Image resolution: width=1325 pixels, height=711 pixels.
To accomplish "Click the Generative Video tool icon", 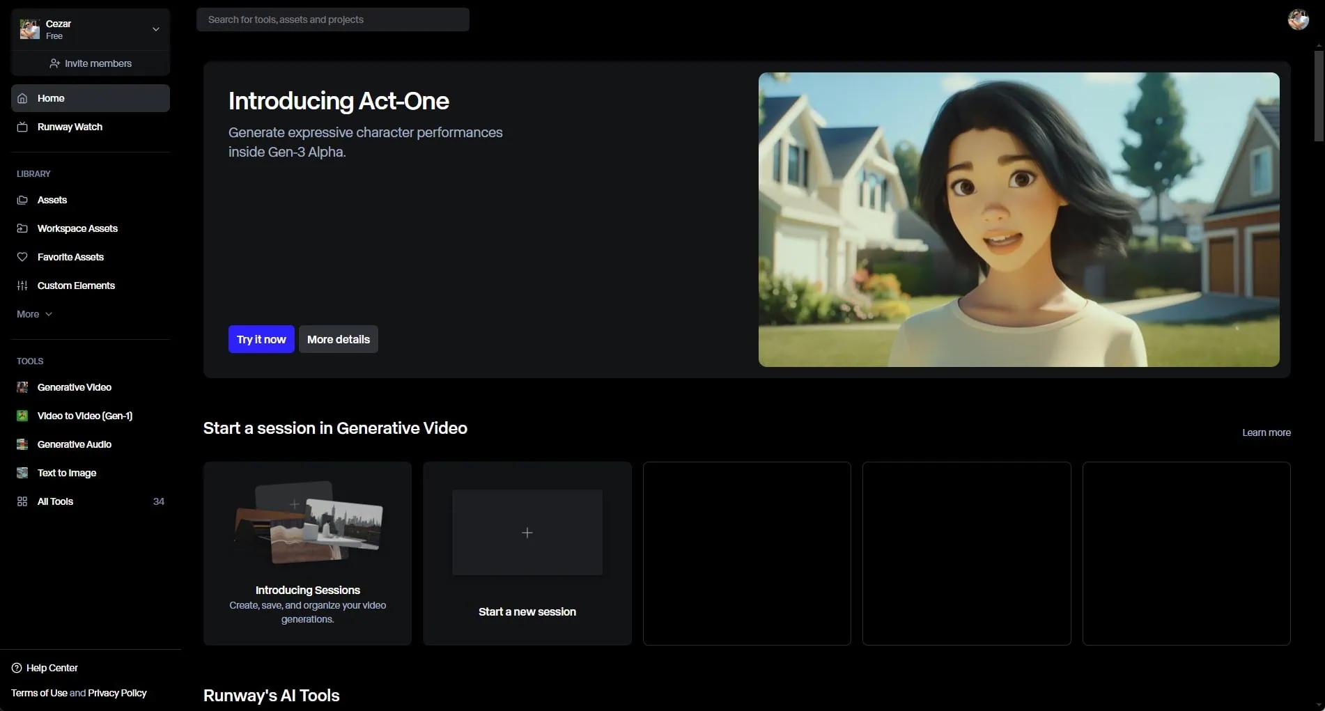I will [x=22, y=387].
